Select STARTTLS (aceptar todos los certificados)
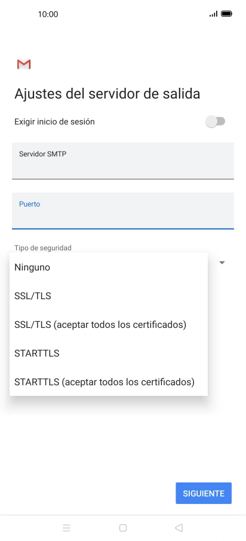Image resolution: width=246 pixels, height=541 pixels. (109, 382)
